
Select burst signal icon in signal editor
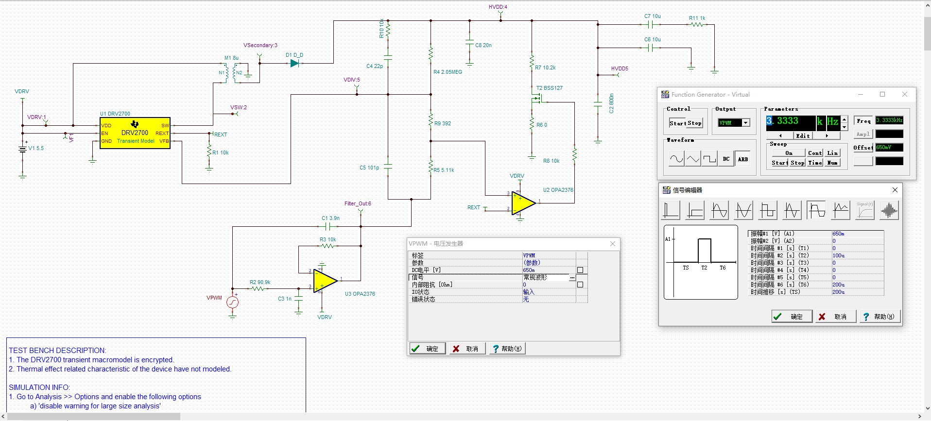(889, 210)
